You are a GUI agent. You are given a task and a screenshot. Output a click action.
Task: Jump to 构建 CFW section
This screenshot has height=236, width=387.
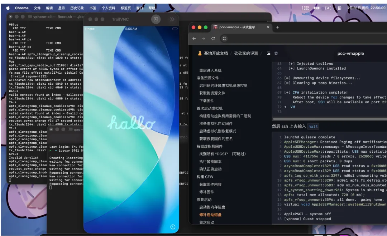(x=205, y=177)
